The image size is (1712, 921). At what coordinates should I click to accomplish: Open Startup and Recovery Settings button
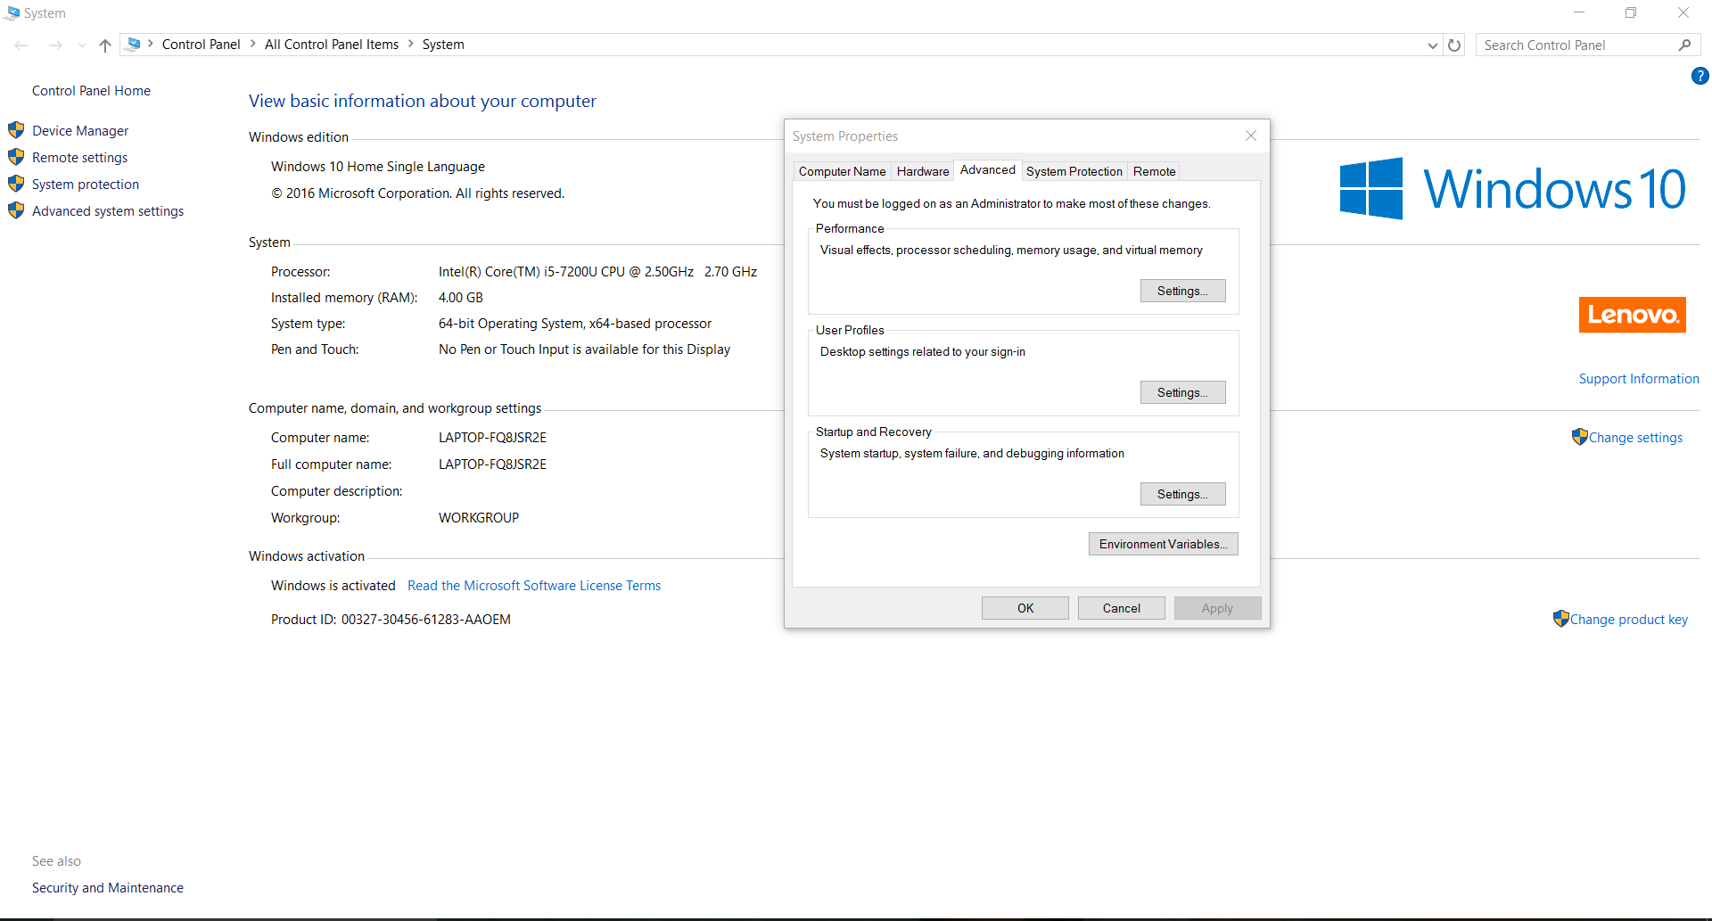[1182, 494]
